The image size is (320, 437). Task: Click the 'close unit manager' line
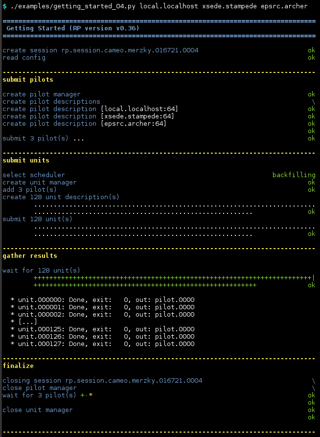click(38, 410)
